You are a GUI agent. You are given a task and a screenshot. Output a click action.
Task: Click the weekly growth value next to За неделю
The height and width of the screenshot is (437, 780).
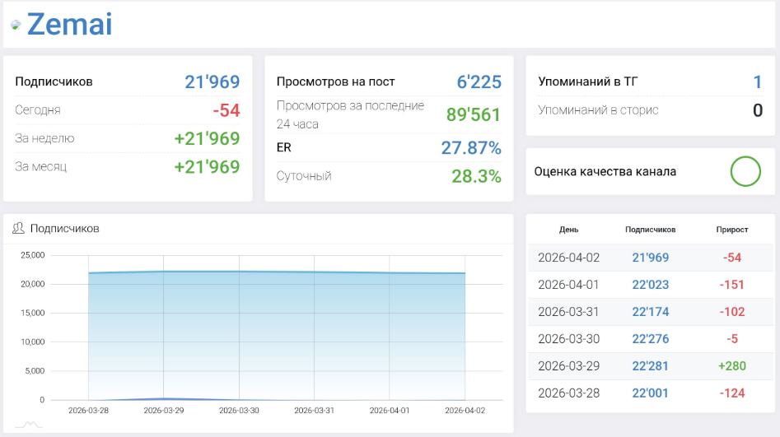(207, 139)
